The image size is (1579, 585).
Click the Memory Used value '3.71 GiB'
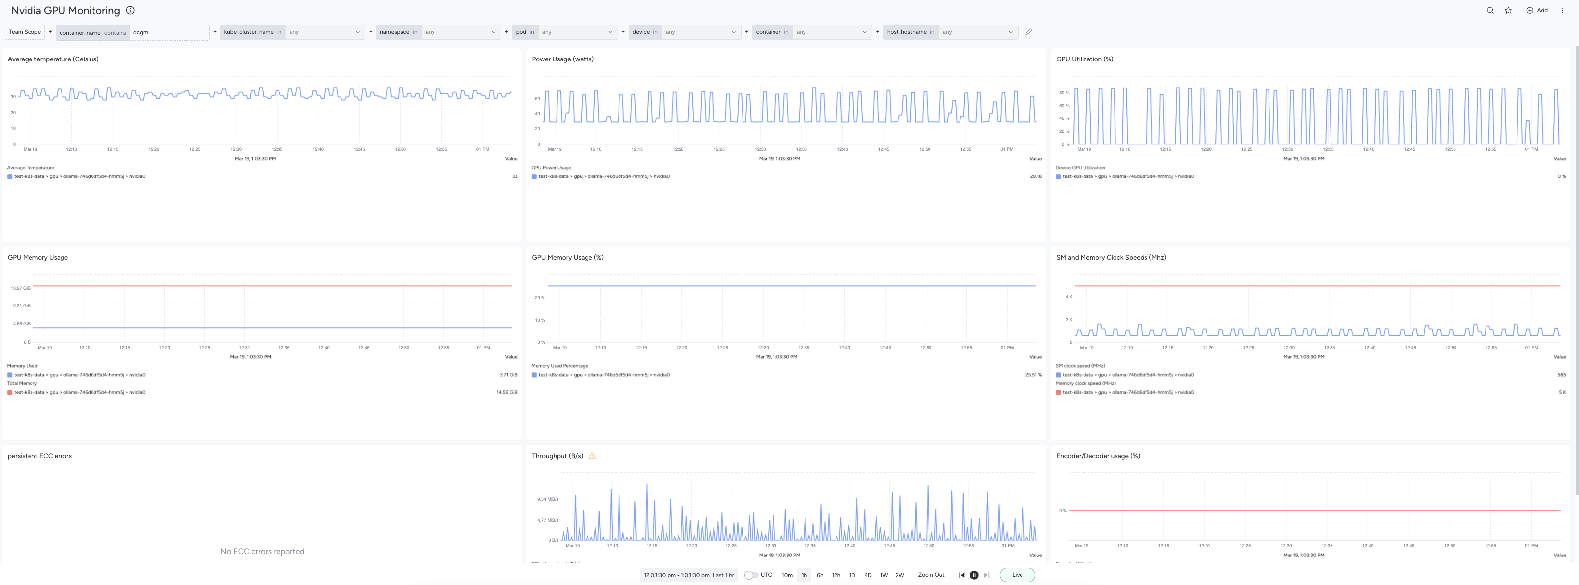[508, 374]
